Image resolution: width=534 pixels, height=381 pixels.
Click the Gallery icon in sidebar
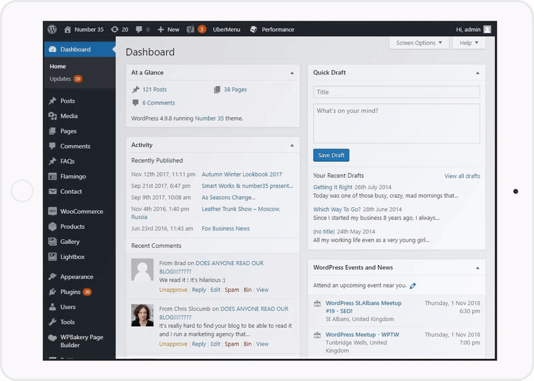(x=53, y=242)
